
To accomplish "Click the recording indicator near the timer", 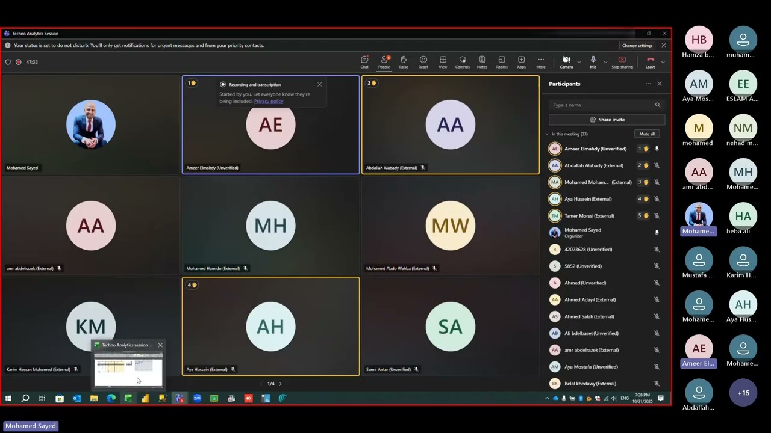I will pyautogui.click(x=19, y=62).
